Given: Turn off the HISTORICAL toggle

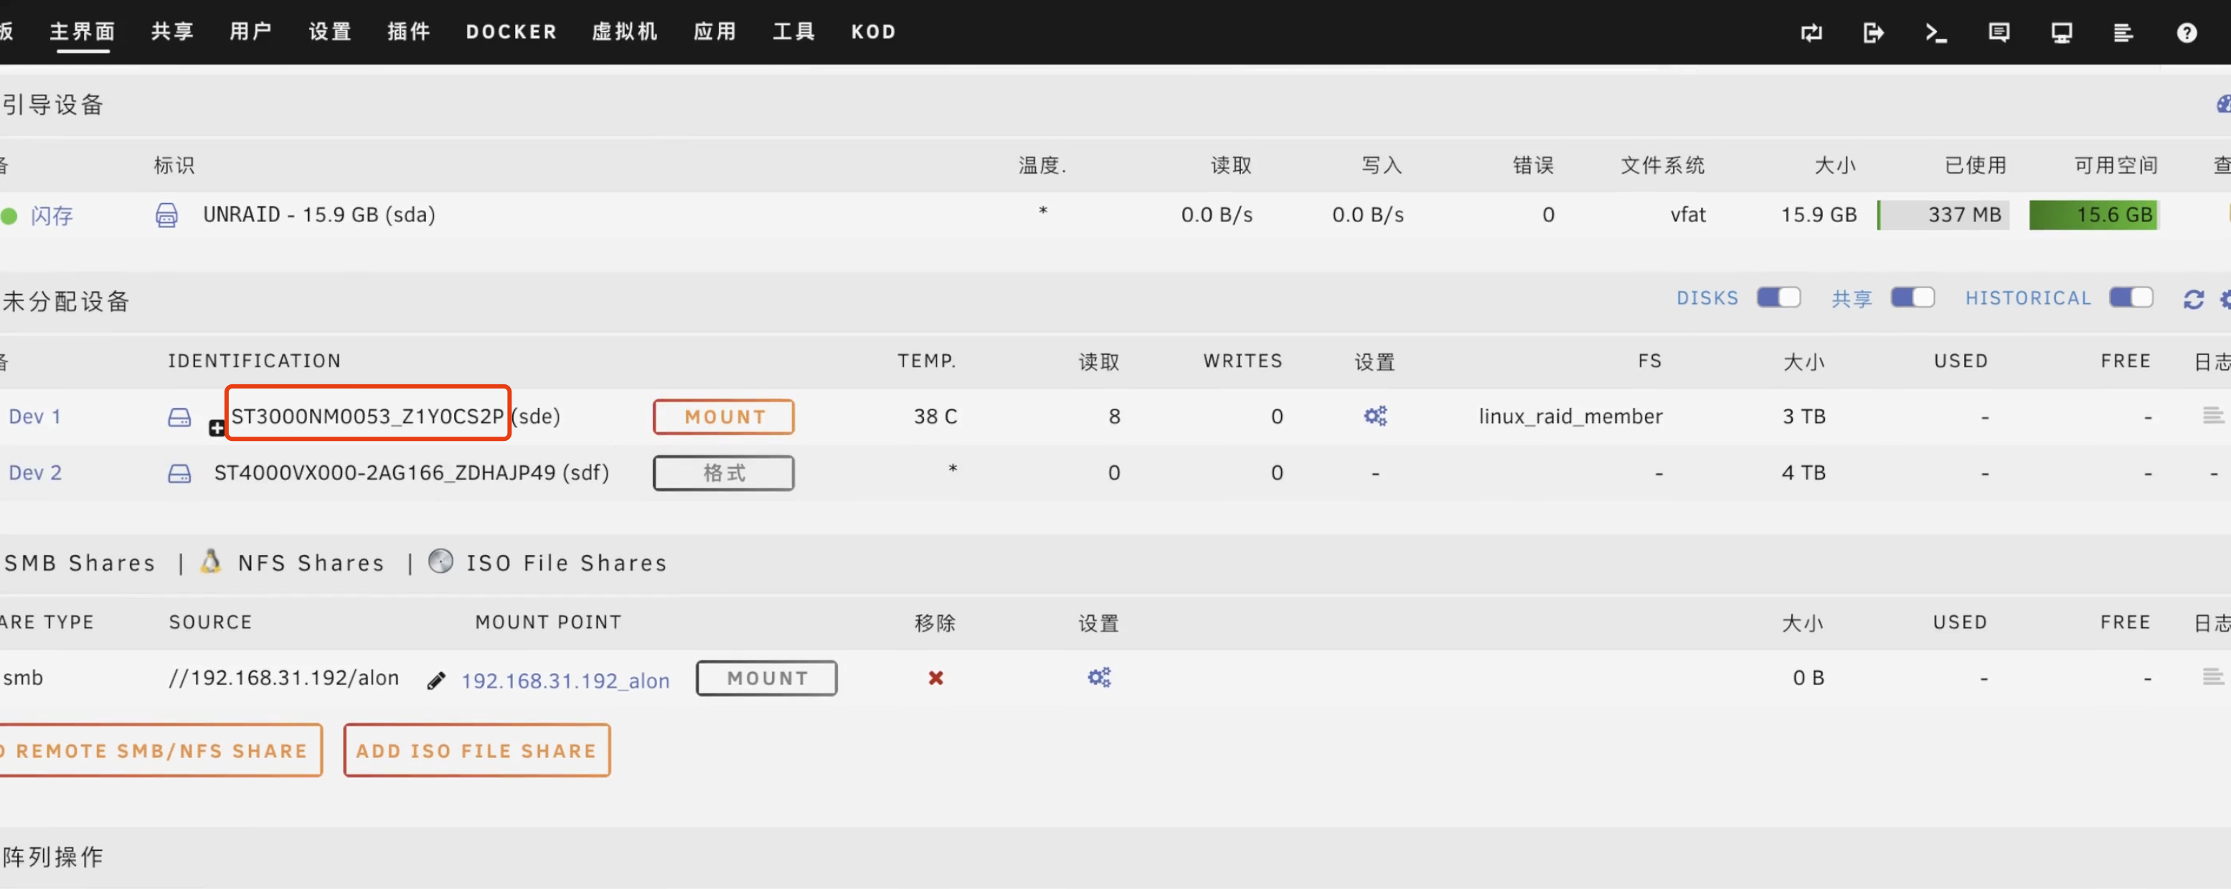Looking at the screenshot, I should coord(2131,297).
